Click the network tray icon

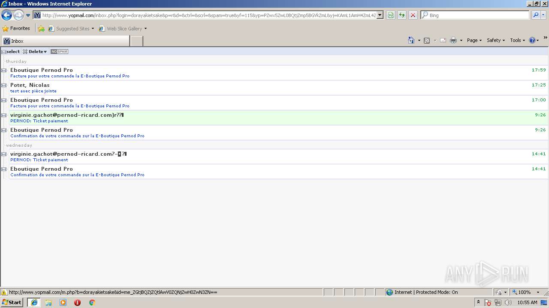pyautogui.click(x=498, y=302)
